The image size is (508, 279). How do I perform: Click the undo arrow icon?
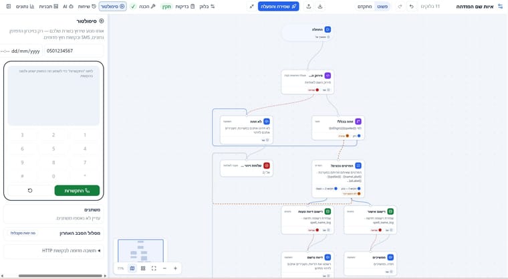point(411,7)
